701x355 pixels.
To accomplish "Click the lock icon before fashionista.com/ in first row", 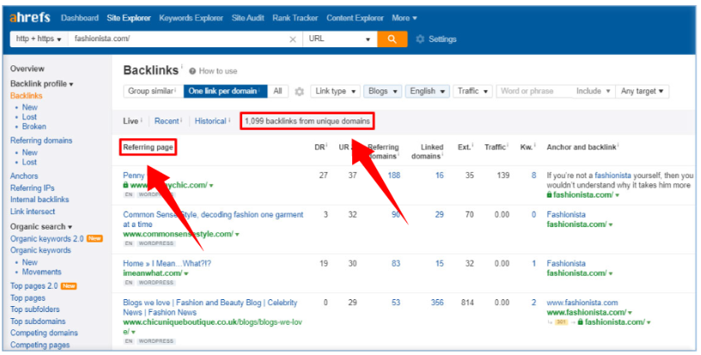I will point(549,195).
